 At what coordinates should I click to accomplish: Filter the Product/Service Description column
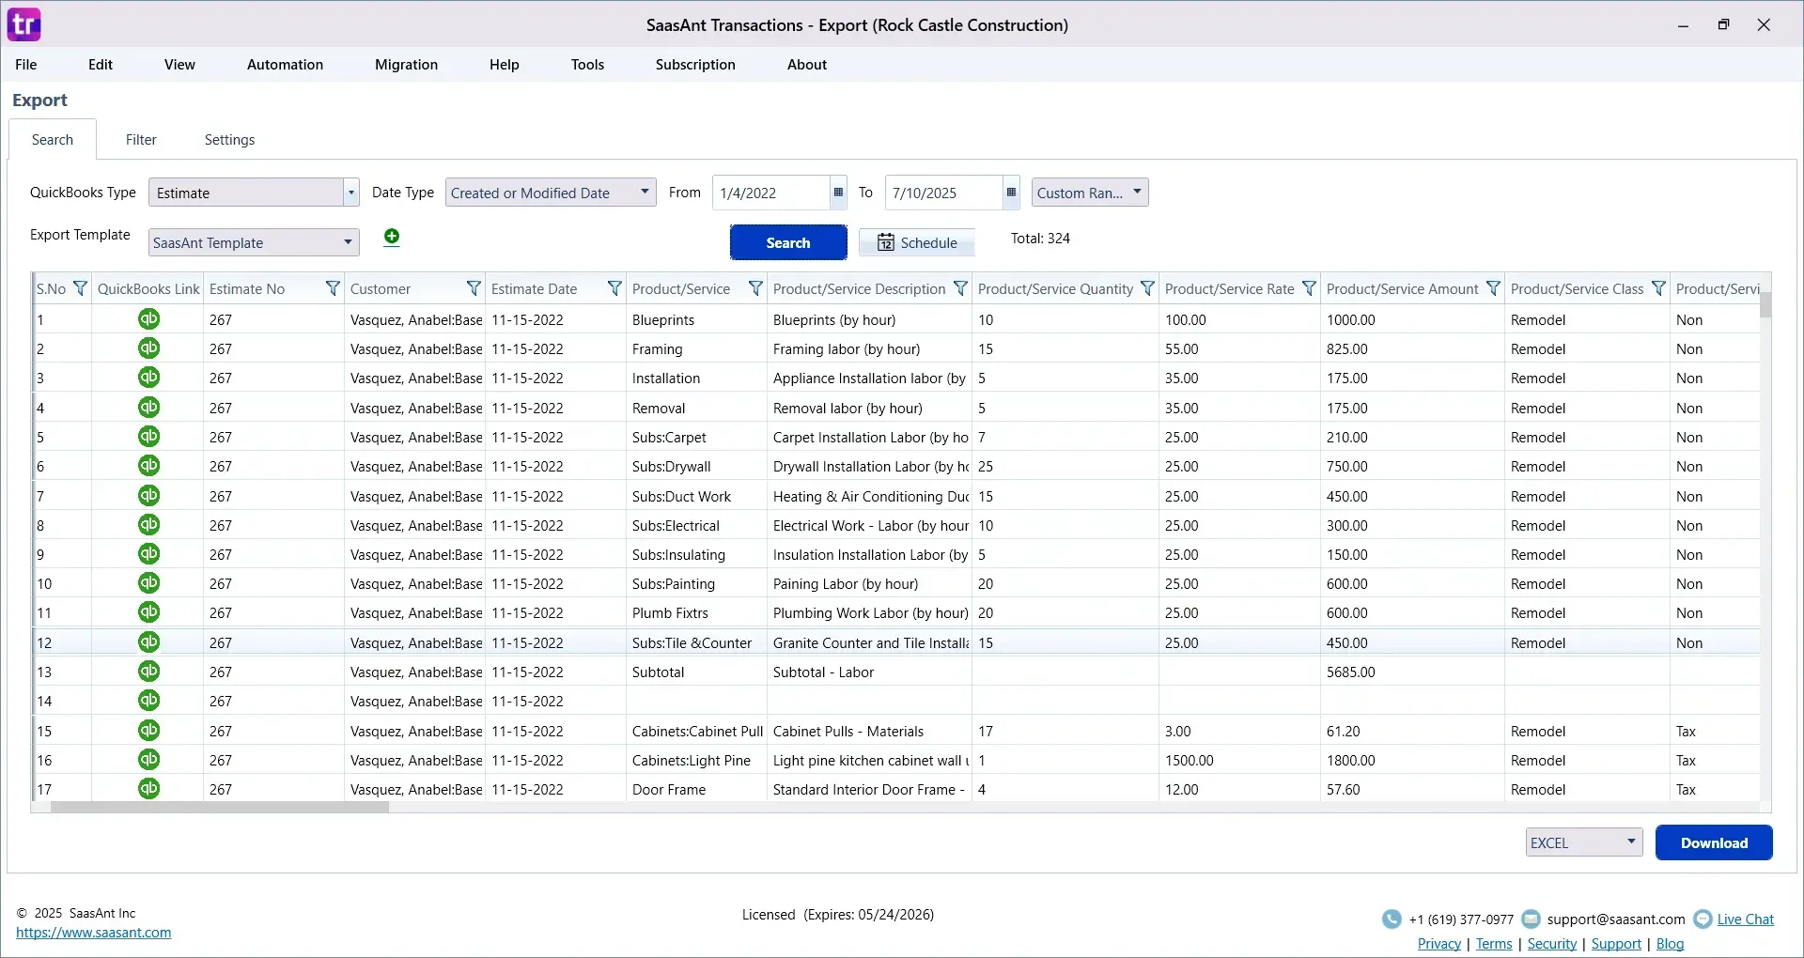(960, 288)
